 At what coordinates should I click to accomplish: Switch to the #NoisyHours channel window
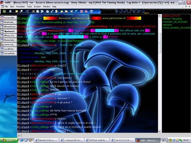[9, 27]
